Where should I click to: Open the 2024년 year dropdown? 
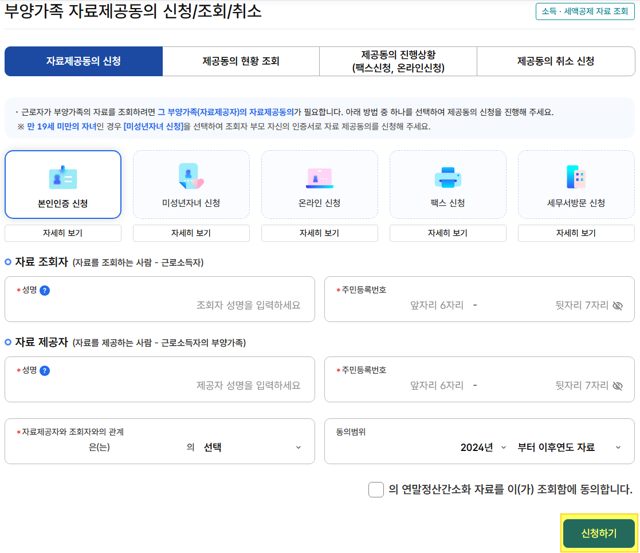point(483,448)
